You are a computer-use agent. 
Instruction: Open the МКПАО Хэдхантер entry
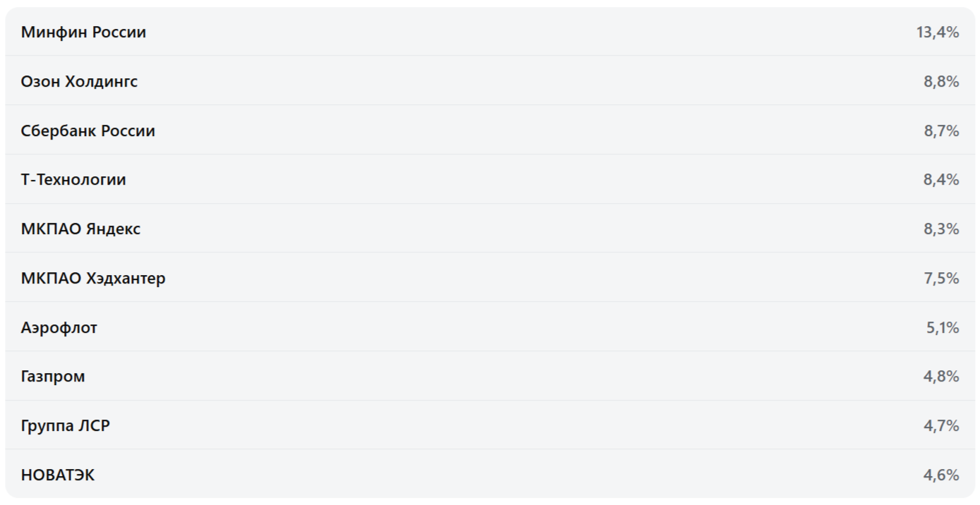coord(93,279)
